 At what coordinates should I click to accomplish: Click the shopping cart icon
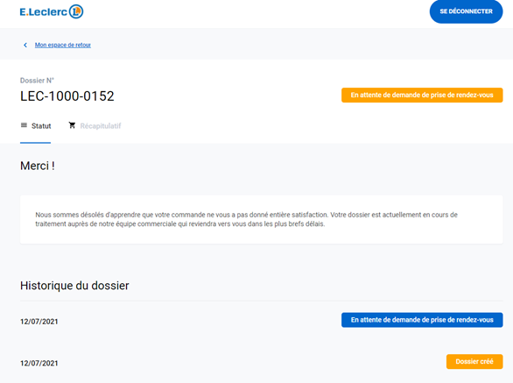(x=72, y=125)
